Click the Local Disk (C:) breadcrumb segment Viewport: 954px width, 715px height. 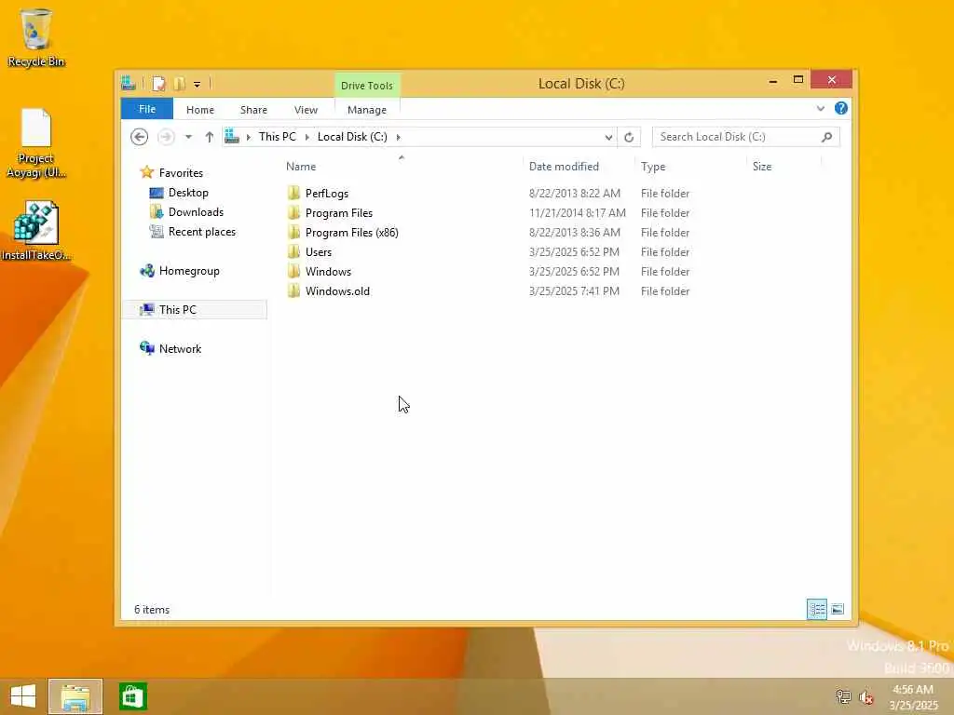point(352,137)
